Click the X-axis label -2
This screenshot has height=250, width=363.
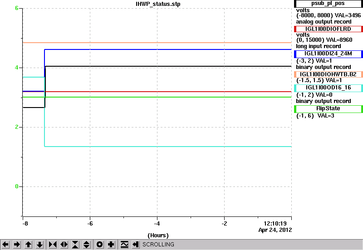pyautogui.click(x=224, y=224)
